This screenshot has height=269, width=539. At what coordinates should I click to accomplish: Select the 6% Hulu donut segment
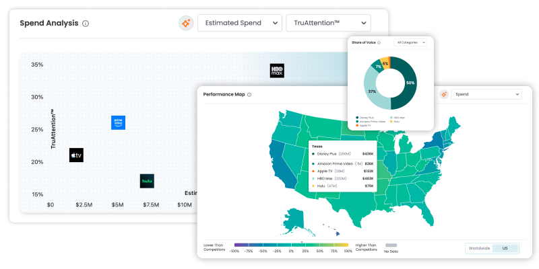[x=385, y=63]
